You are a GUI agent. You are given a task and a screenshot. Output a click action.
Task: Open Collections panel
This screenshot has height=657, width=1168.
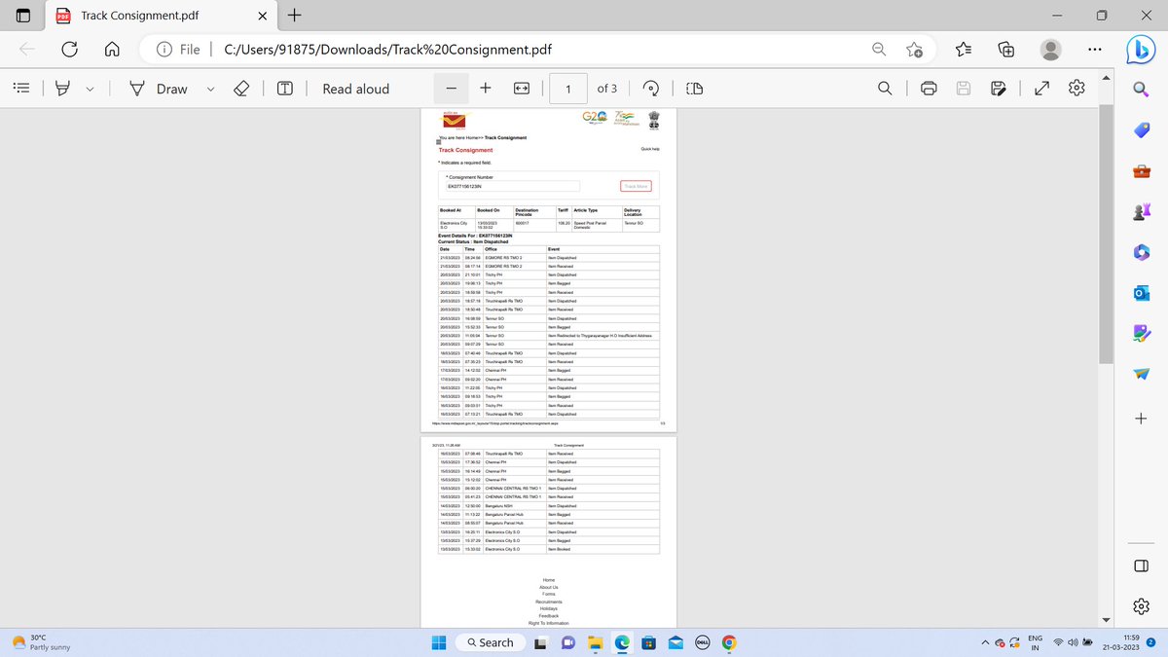pyautogui.click(x=1006, y=49)
